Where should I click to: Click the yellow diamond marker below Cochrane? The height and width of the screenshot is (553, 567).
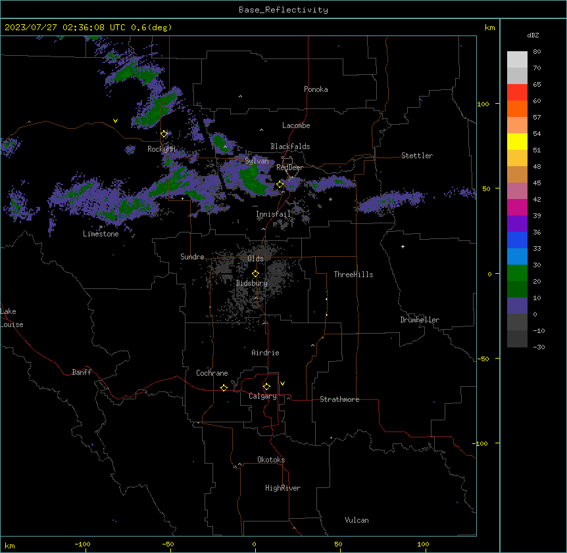224,387
